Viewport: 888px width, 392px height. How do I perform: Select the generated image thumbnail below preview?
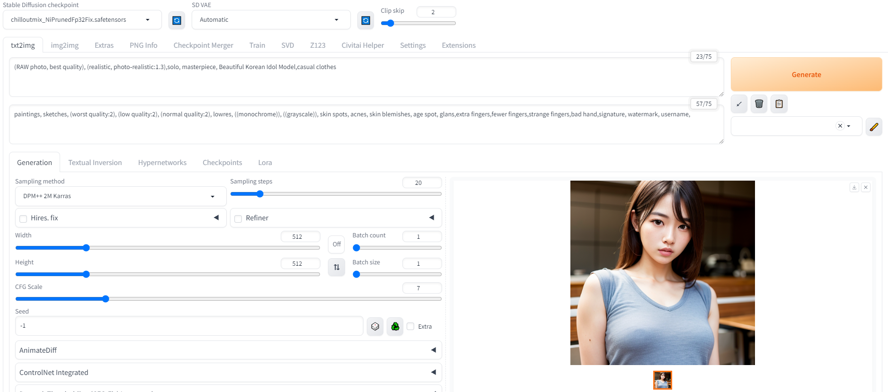click(662, 380)
